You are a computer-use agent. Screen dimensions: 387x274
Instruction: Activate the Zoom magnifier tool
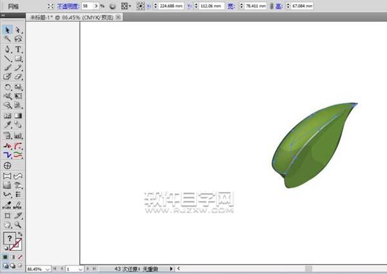tap(18, 225)
